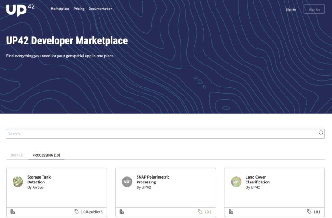Click the Storage Tank Detection thumbnail icon

tap(18, 182)
